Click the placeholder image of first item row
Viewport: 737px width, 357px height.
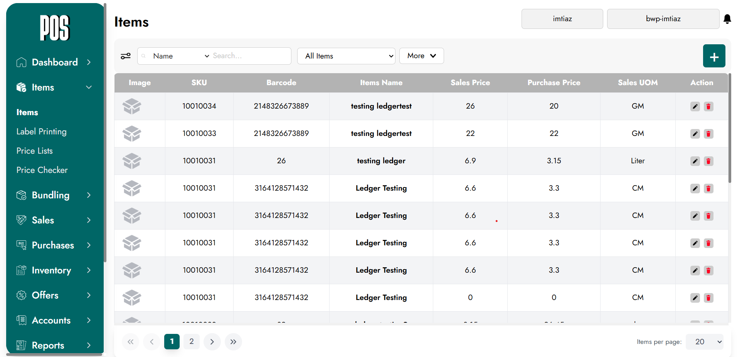[x=132, y=106]
